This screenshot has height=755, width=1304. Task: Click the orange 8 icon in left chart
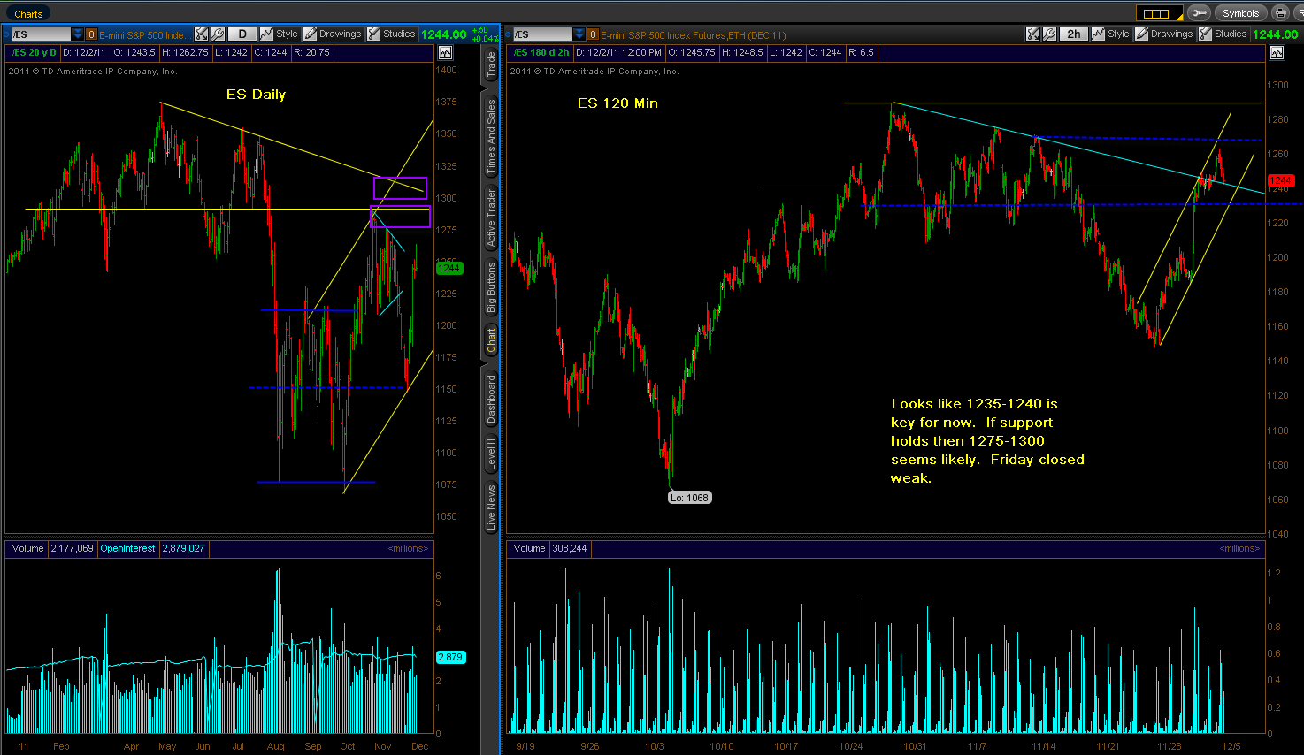click(91, 34)
